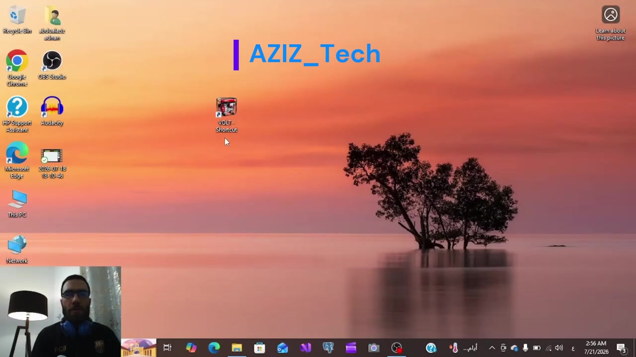Open the notification center icon
This screenshot has height=357, width=636.
click(x=621, y=348)
